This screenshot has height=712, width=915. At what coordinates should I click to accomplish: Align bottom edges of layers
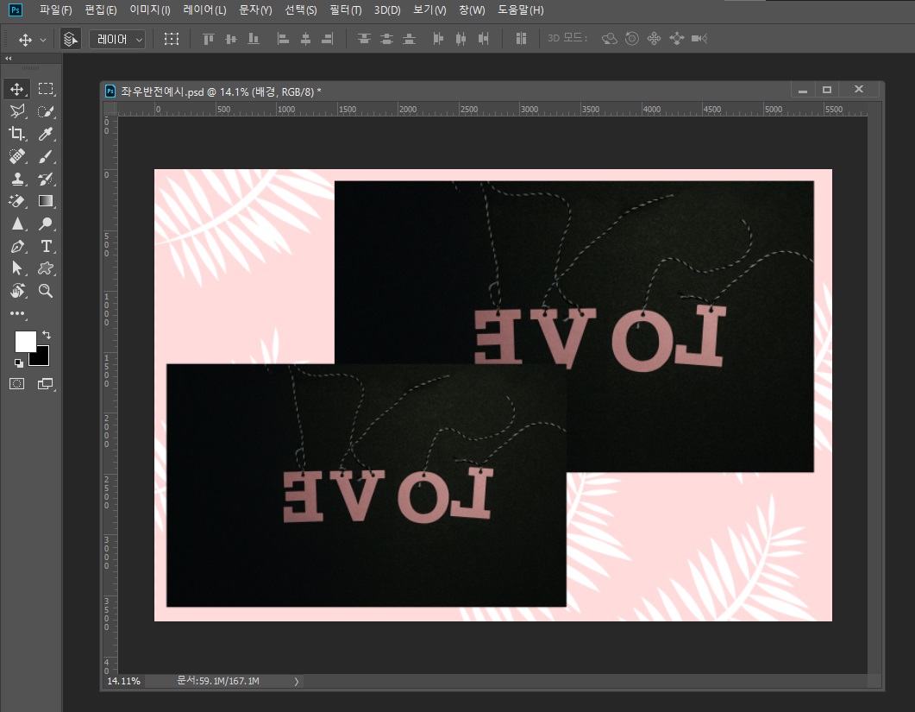(x=254, y=39)
